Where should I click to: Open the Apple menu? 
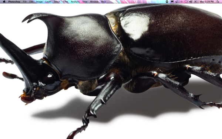click(x=4, y=1)
